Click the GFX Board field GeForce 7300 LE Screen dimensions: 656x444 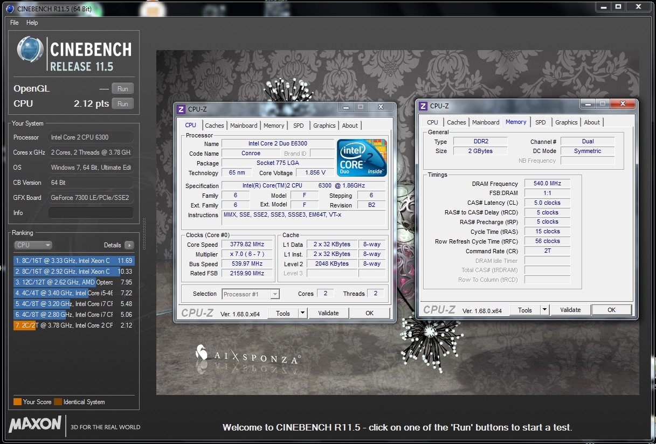[91, 198]
